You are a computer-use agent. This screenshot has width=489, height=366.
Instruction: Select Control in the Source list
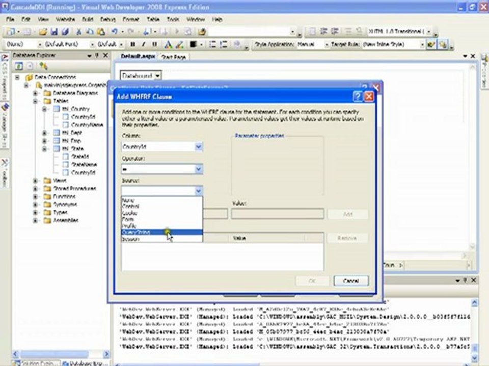[162, 206]
